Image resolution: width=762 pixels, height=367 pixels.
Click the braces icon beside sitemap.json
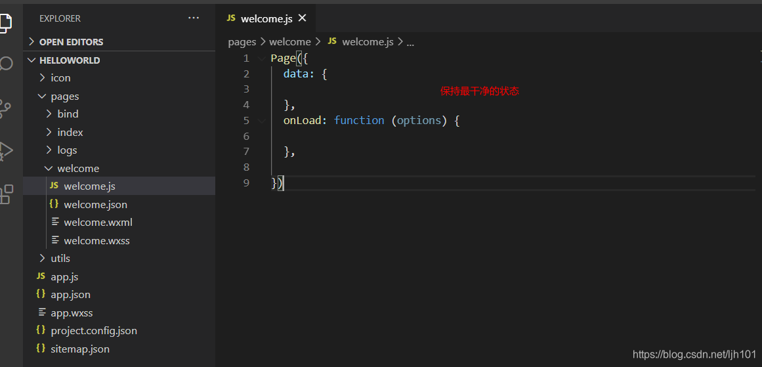pyautogui.click(x=41, y=349)
